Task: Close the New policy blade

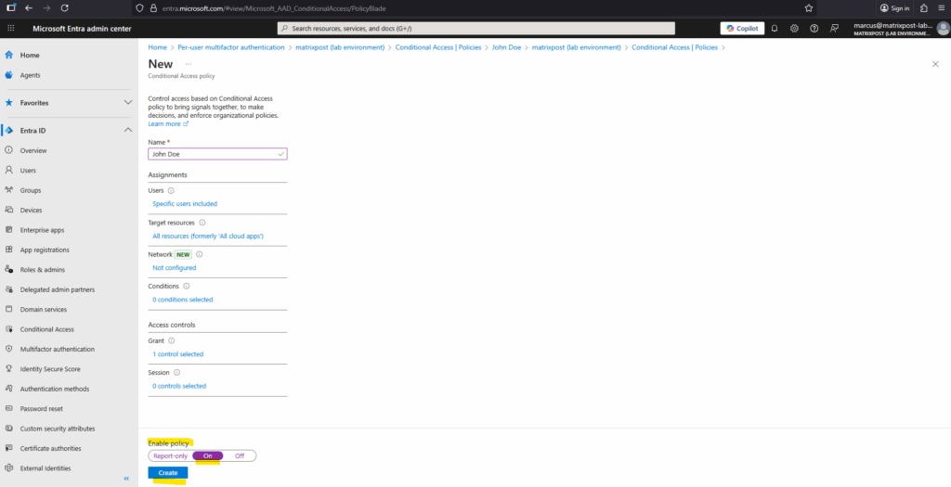Action: point(935,64)
